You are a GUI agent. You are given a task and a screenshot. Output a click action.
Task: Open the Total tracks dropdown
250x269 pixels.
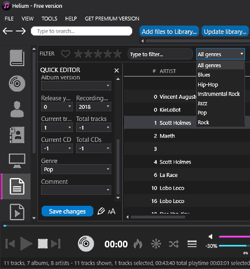(93, 128)
